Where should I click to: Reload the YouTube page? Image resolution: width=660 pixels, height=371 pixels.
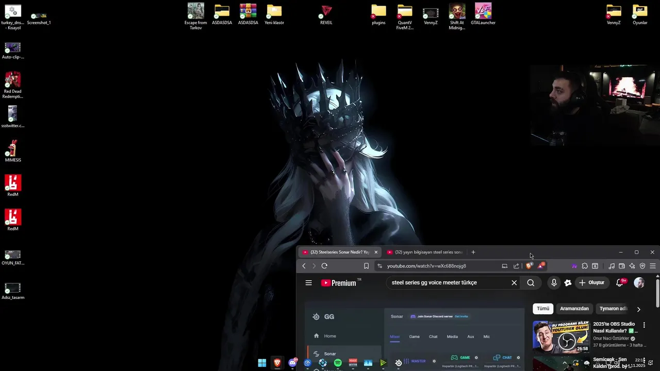coord(324,266)
